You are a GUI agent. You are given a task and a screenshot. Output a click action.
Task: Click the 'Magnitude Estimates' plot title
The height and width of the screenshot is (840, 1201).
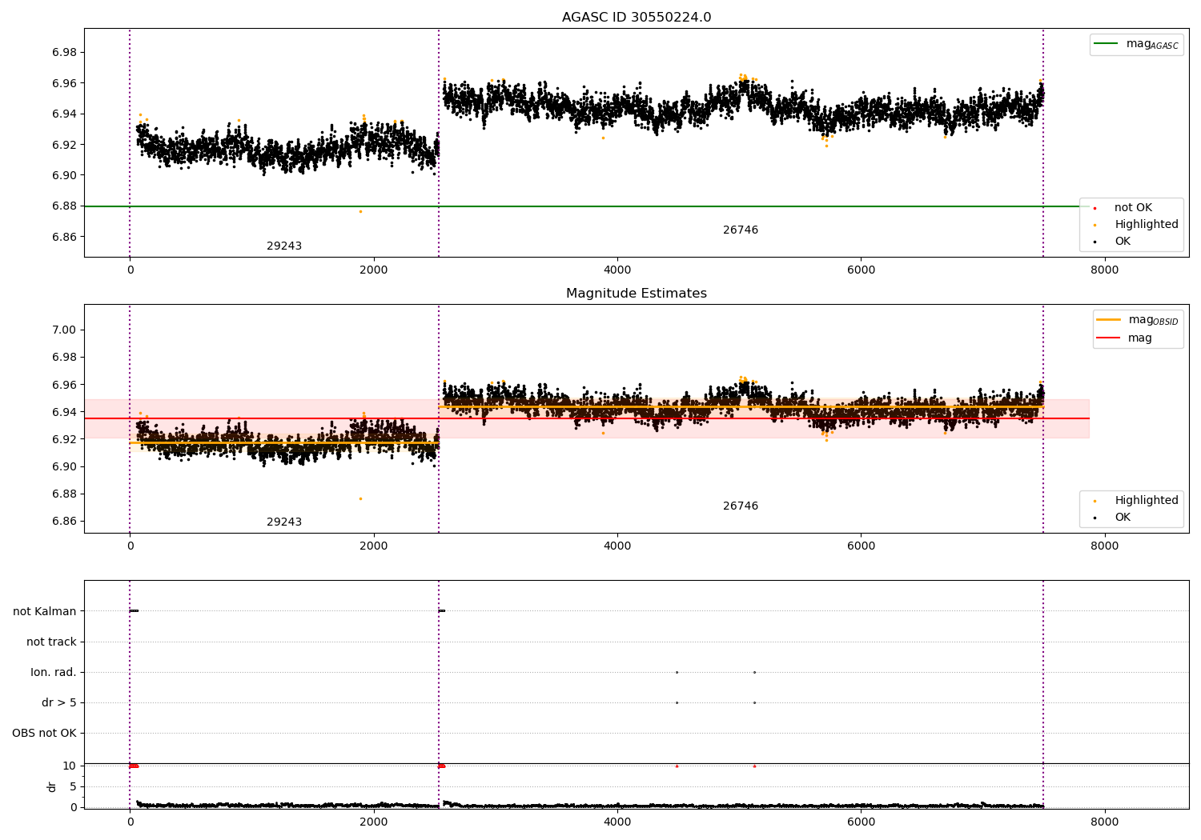[x=637, y=294]
